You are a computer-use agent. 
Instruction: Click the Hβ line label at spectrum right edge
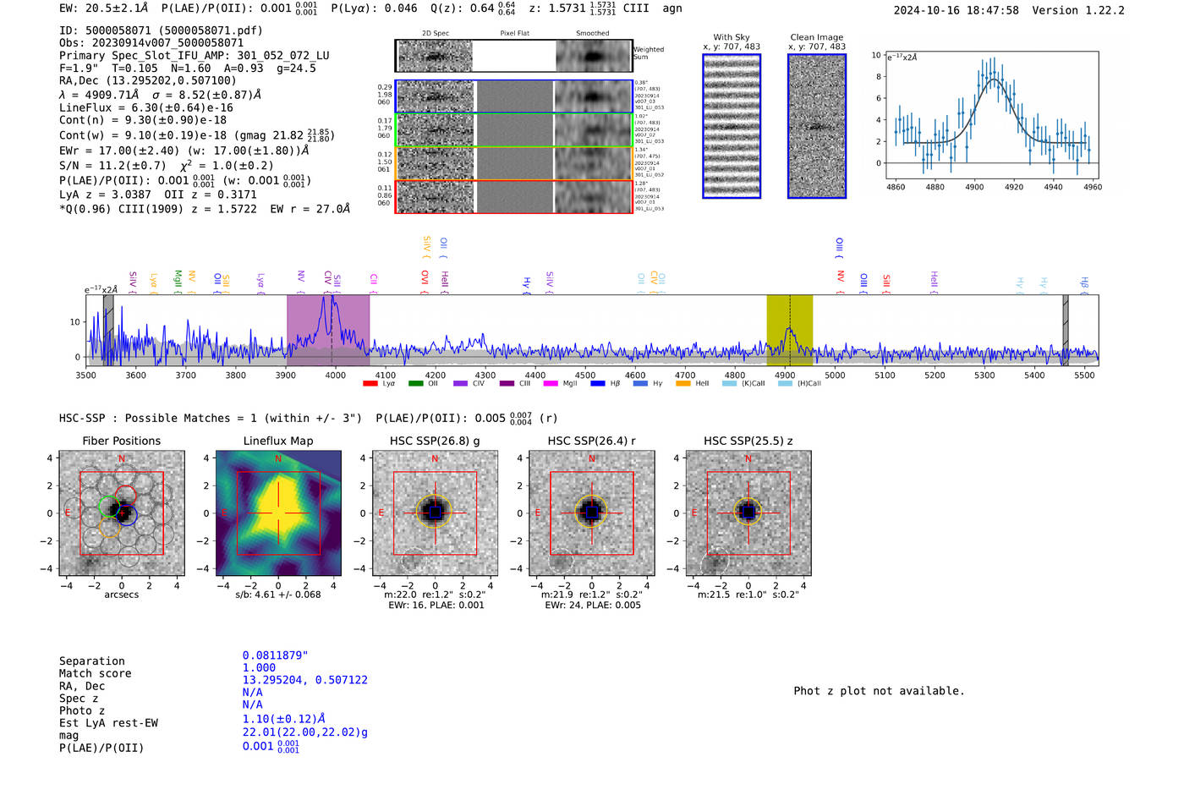[x=1084, y=284]
